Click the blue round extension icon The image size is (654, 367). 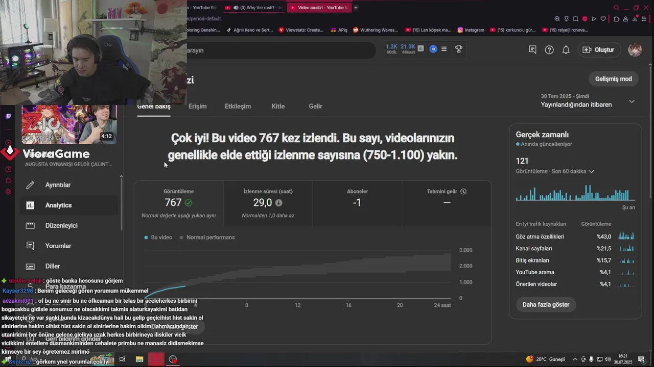(433, 49)
